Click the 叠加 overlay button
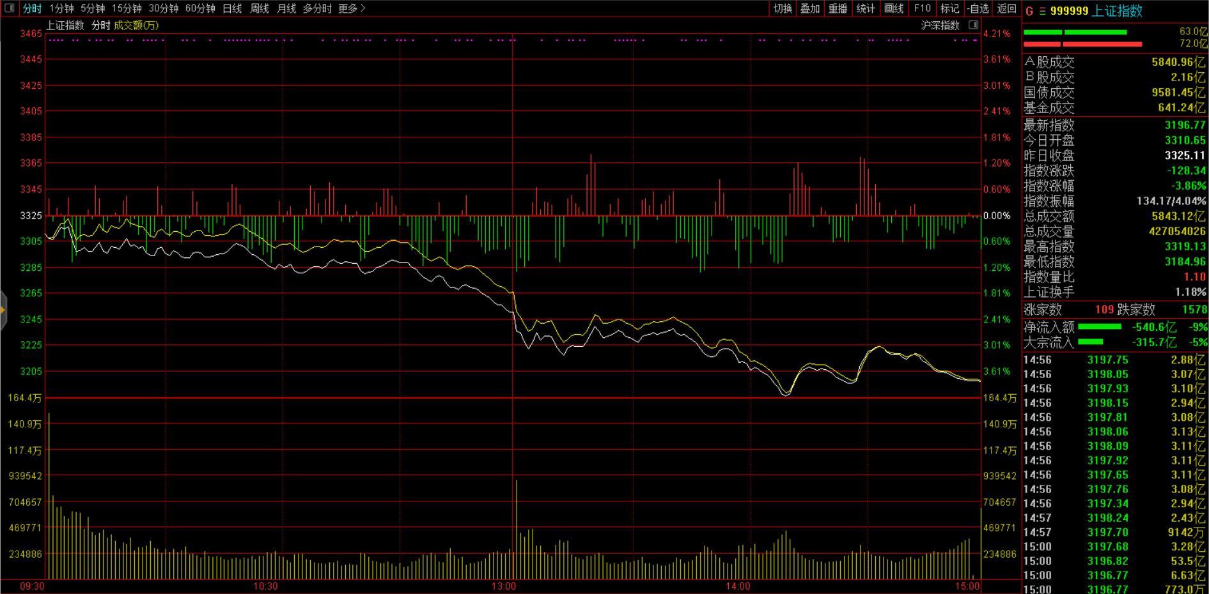The width and height of the screenshot is (1209, 594). 810,8
